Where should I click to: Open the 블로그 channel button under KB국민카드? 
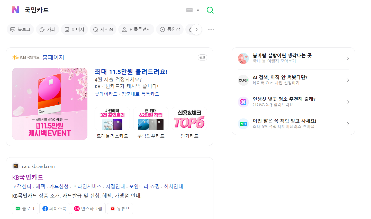(x=25, y=209)
